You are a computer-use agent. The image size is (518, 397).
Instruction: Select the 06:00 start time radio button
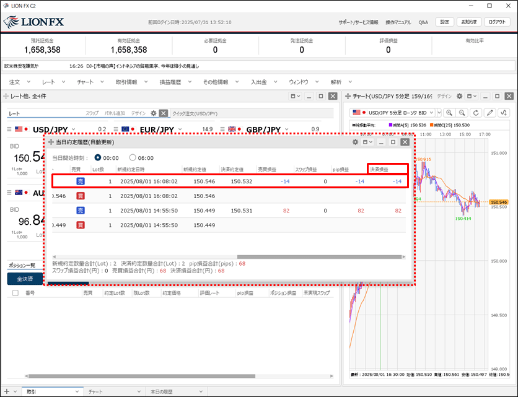pyautogui.click(x=133, y=158)
